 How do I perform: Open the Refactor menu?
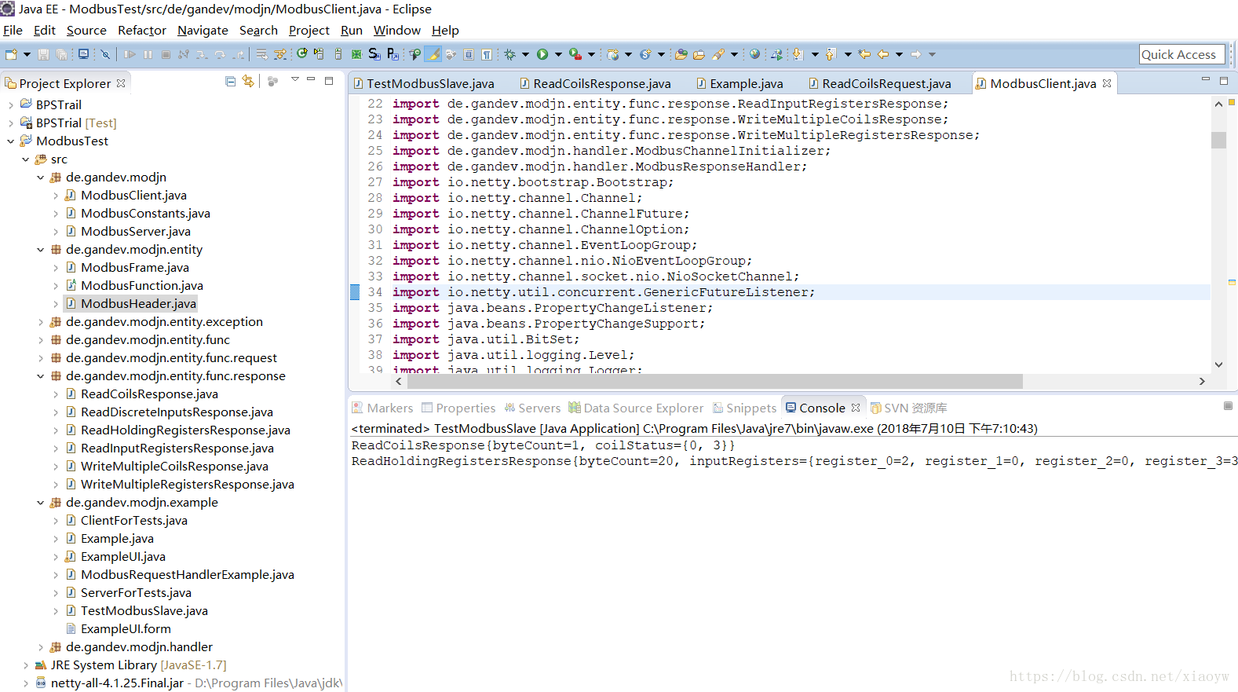[x=142, y=30]
